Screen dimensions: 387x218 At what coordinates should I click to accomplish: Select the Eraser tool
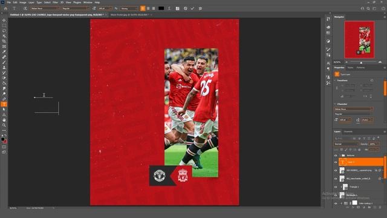click(4, 78)
